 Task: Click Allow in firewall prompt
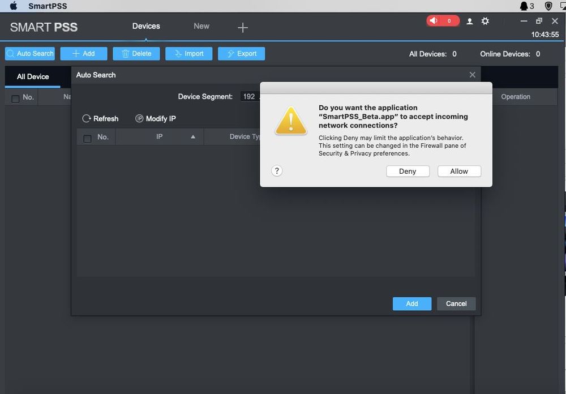(459, 171)
